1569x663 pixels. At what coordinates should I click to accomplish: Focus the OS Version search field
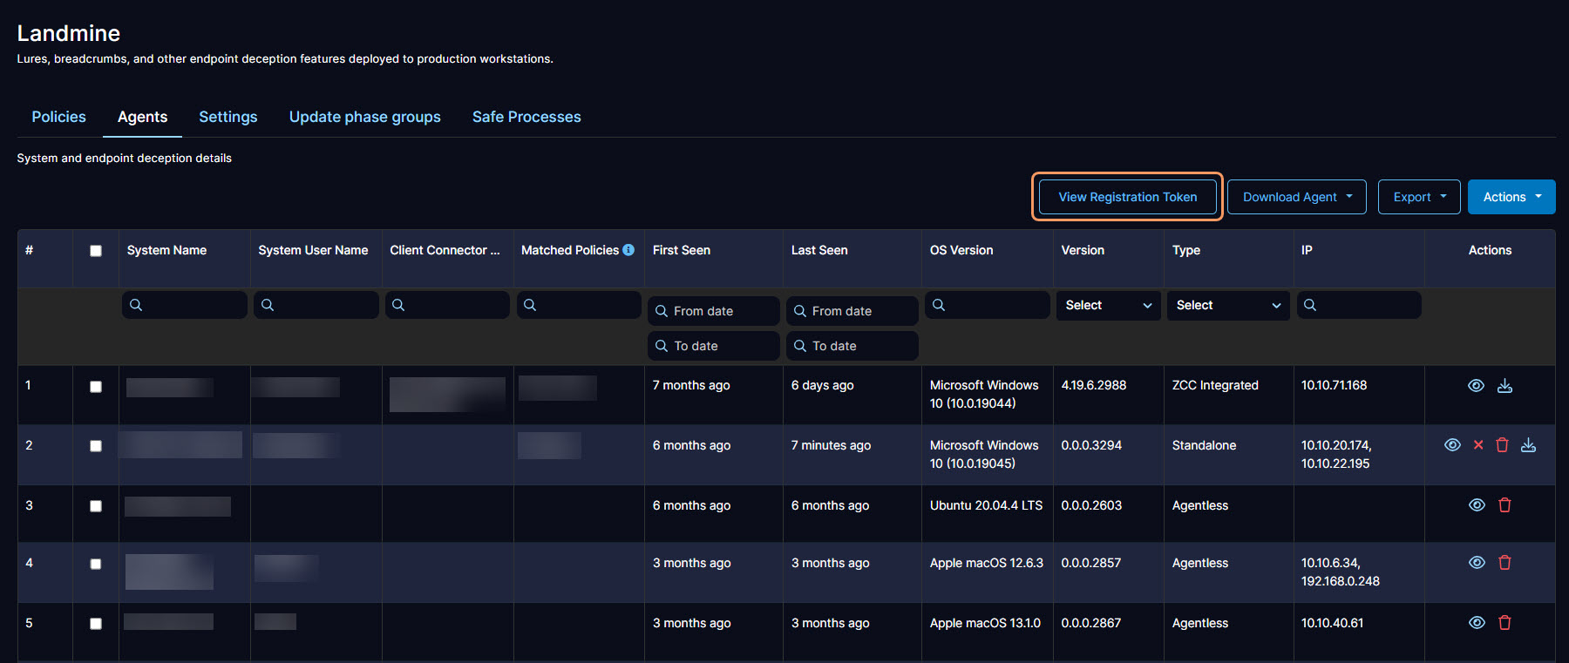[x=987, y=305]
